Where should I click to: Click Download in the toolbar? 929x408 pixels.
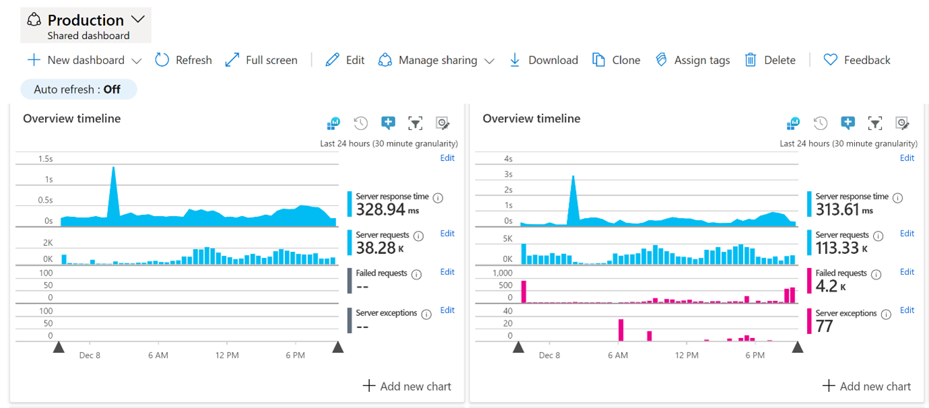click(543, 60)
